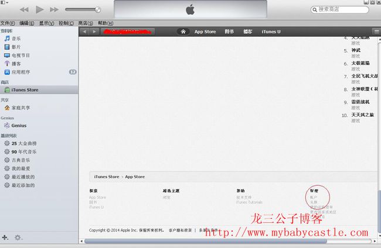Skip ahead with the fast-forward button
Image resolution: width=381 pixels, height=248 pixels.
click(54, 9)
